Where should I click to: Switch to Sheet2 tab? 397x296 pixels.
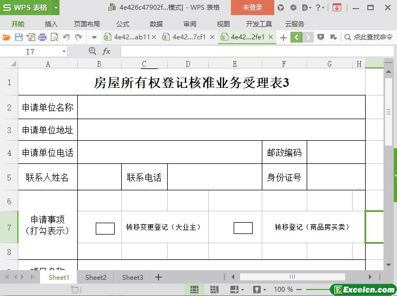(96, 277)
